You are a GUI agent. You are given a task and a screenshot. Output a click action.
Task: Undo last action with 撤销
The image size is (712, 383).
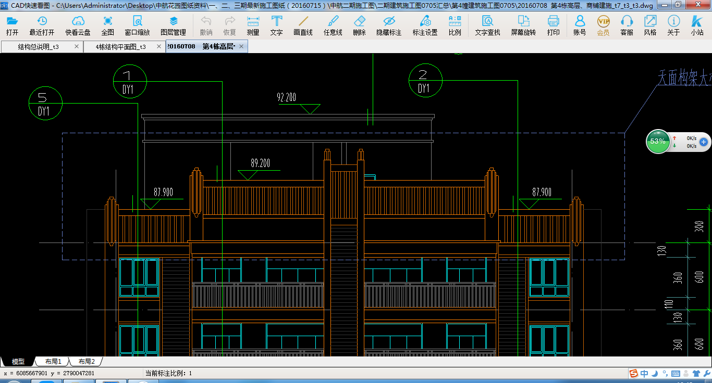(206, 25)
